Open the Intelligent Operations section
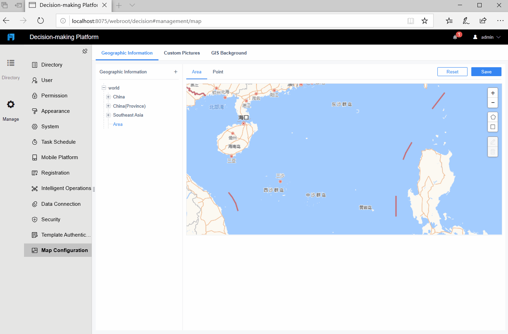508x334 pixels. click(66, 188)
